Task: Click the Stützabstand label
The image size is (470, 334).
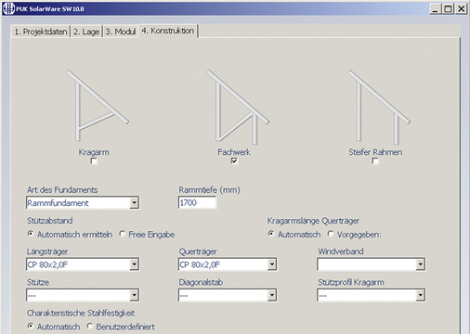Action: pos(50,221)
